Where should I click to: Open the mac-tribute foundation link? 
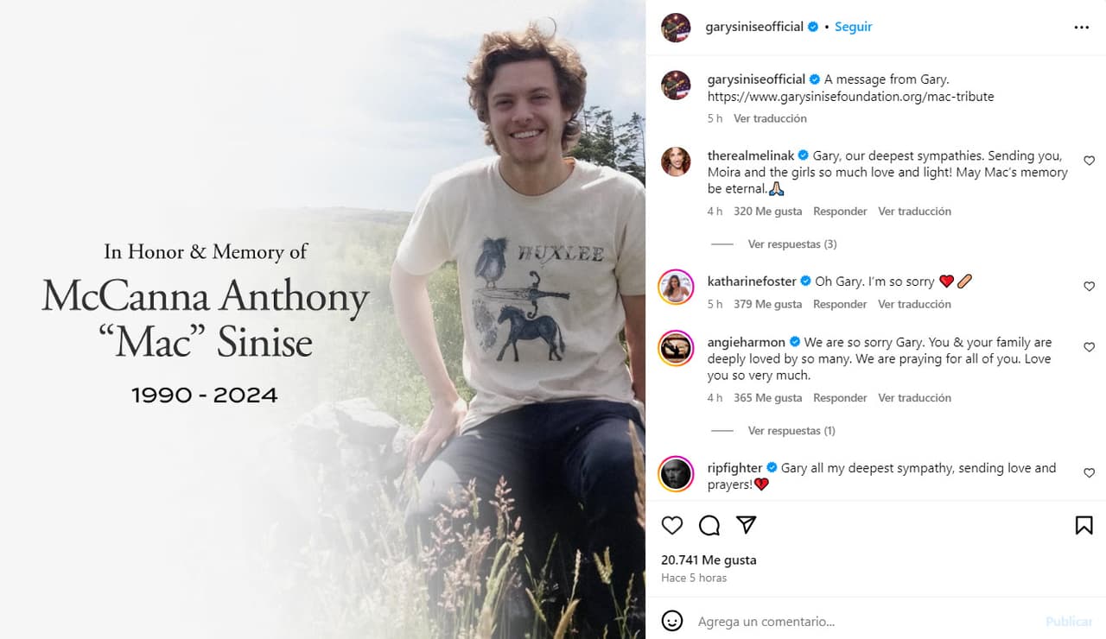pos(850,97)
